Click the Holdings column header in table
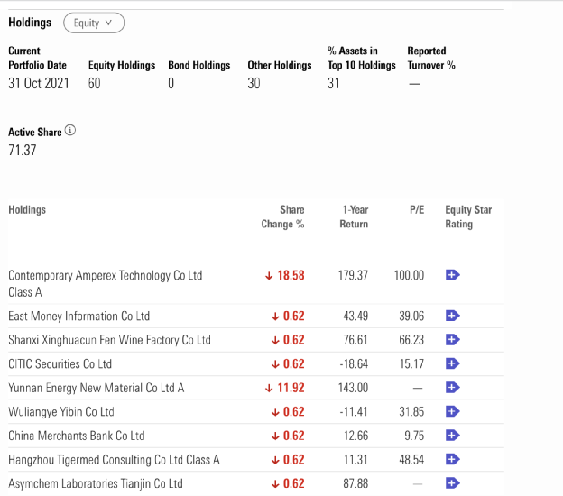The height and width of the screenshot is (496, 563). click(x=27, y=210)
